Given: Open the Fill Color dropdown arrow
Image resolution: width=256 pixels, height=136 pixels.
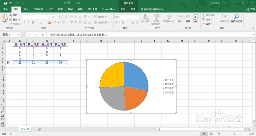Looking at the screenshot, I should pyautogui.click(x=52, y=22).
